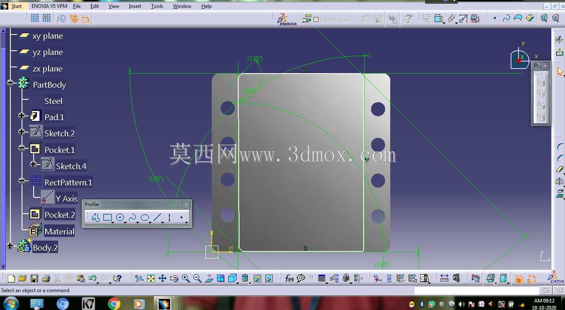Select the Profile polyline tool
This screenshot has height=310, width=565.
(x=95, y=217)
